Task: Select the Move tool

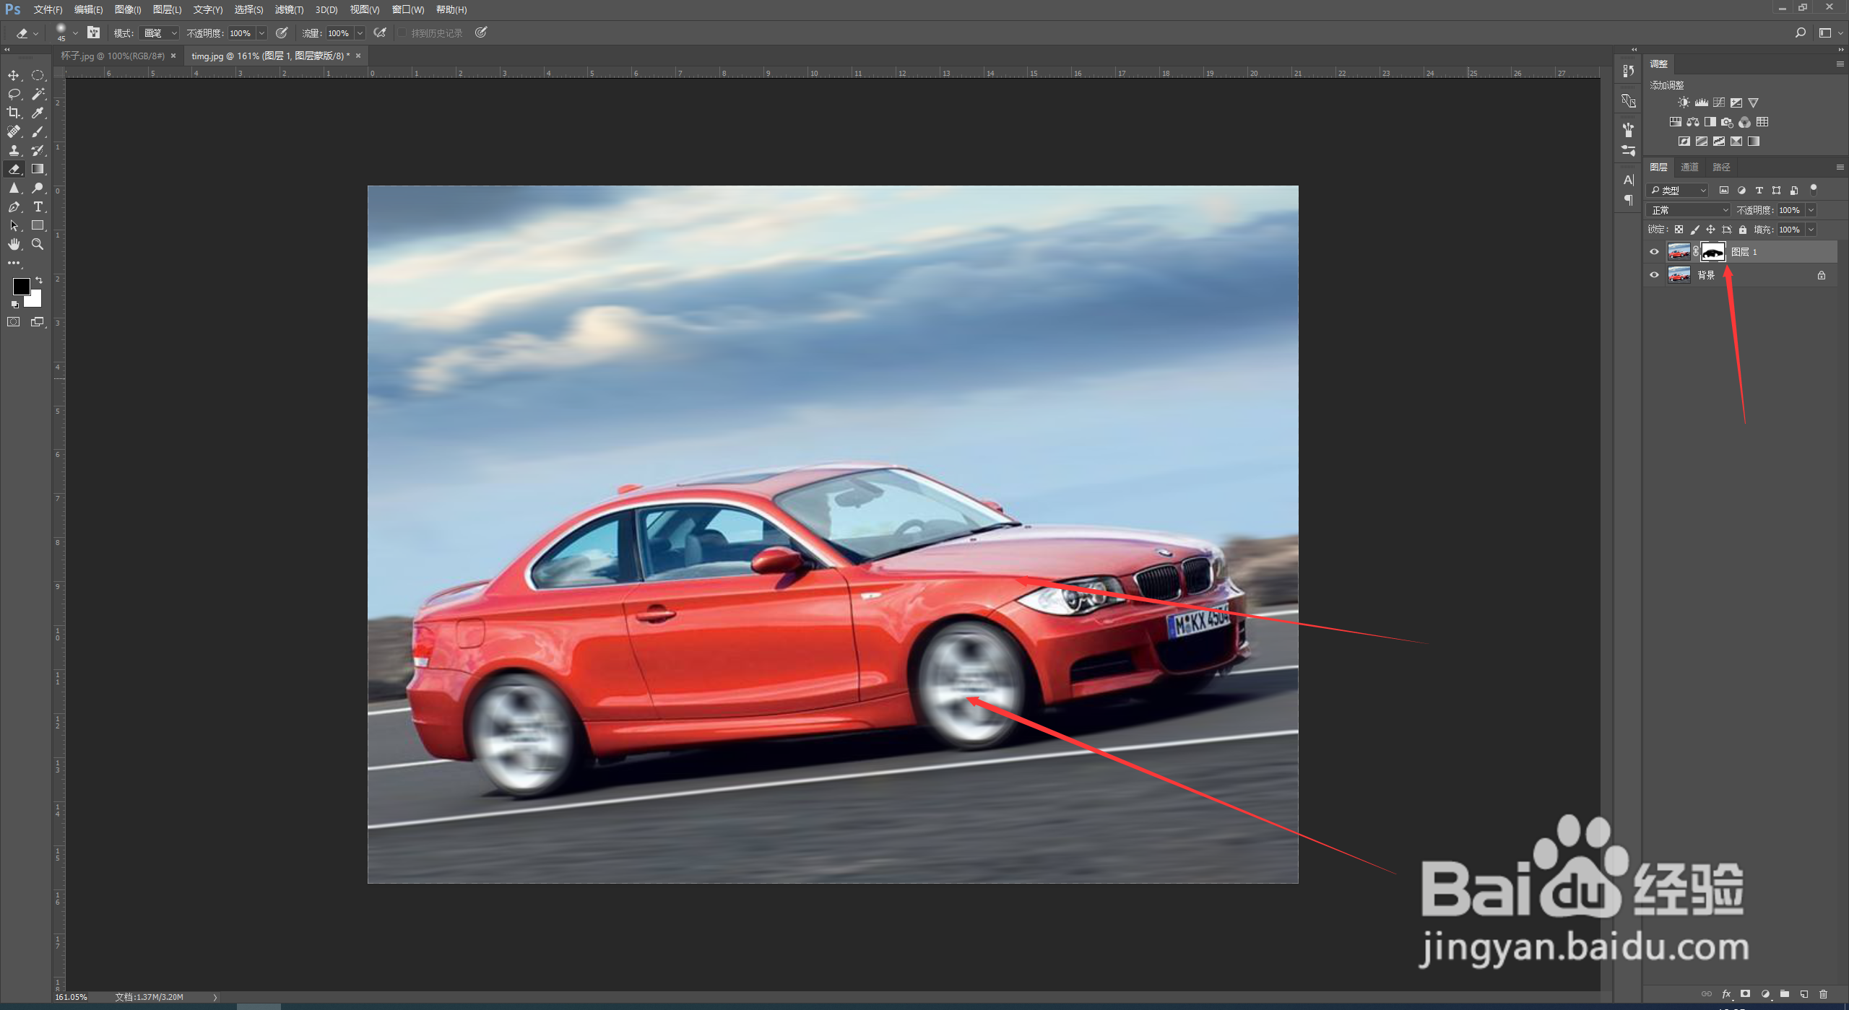Action: 14,75
